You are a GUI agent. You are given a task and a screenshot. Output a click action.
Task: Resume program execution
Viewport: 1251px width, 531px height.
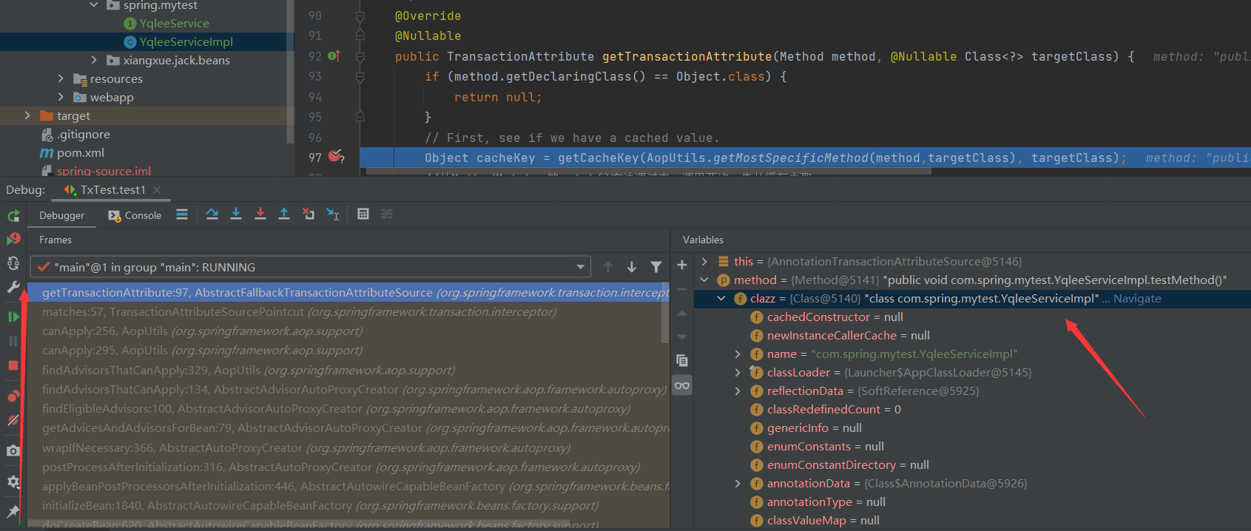[x=13, y=317]
